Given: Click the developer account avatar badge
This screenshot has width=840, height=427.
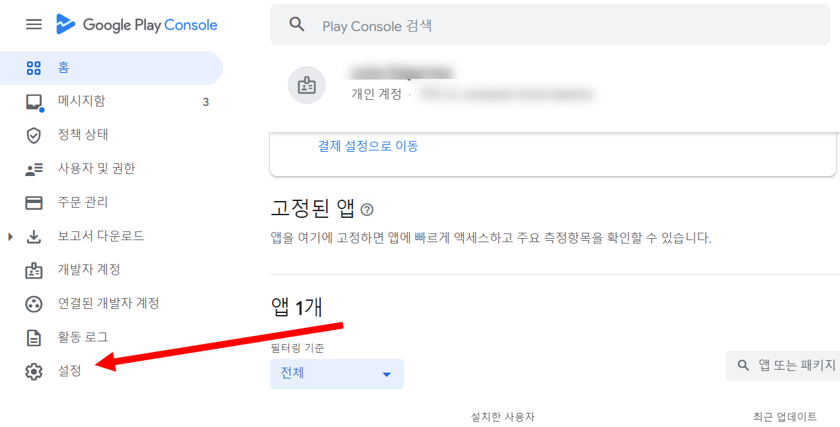Looking at the screenshot, I should pyautogui.click(x=307, y=85).
